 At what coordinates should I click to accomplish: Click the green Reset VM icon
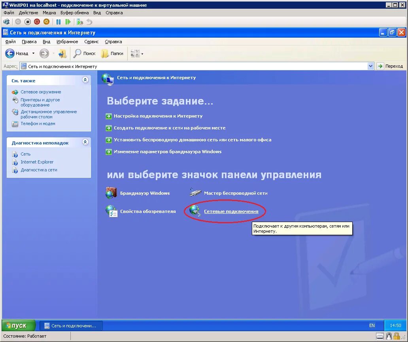(68, 22)
